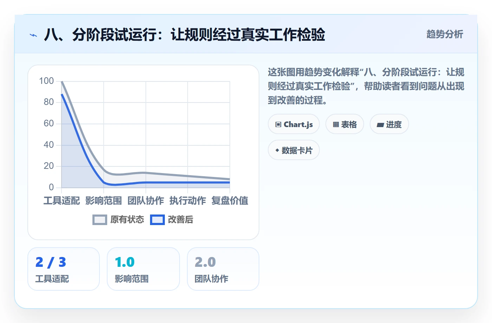Click the 执行动作 x-axis label

pos(188,201)
